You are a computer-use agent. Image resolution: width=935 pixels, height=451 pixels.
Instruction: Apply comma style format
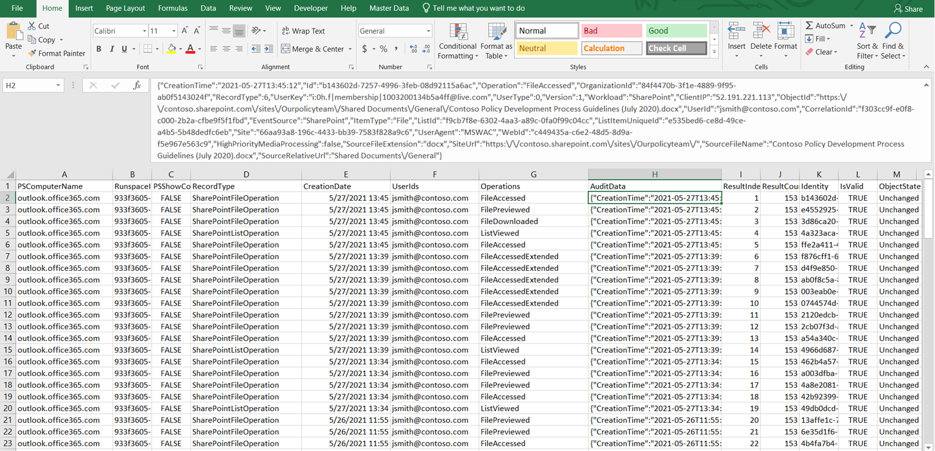tap(396, 49)
